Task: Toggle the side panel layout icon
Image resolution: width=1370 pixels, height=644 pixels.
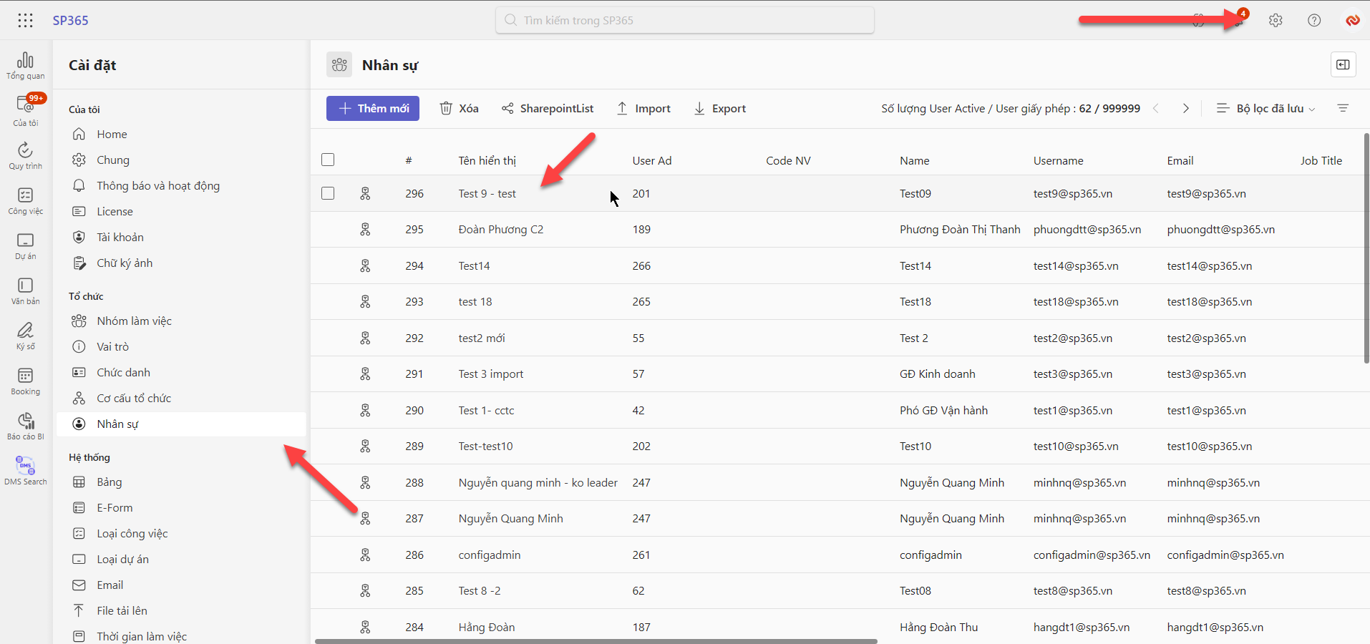Action: click(1343, 64)
